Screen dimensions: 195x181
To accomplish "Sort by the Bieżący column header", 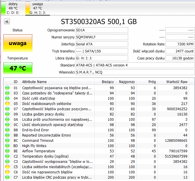I will point(105,82).
